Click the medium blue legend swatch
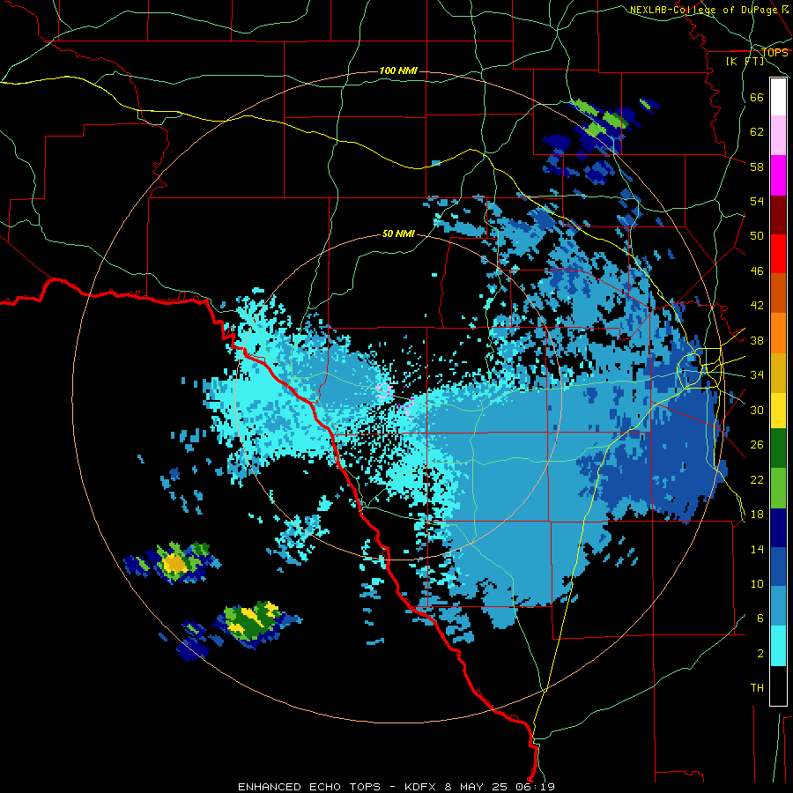This screenshot has height=793, width=793. pos(778,567)
